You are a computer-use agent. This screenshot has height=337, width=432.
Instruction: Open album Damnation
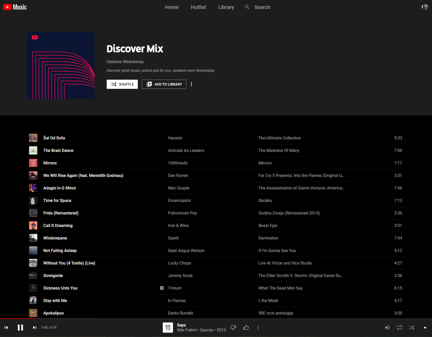point(268,238)
